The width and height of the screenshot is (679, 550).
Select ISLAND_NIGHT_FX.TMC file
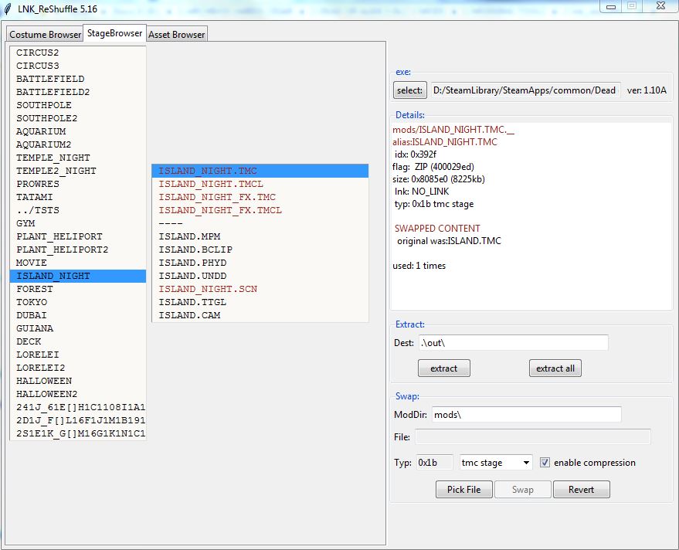(x=260, y=197)
